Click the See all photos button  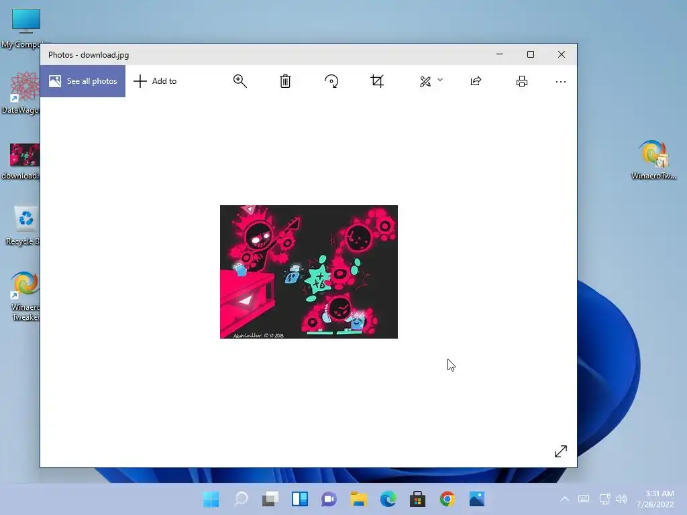coord(83,81)
